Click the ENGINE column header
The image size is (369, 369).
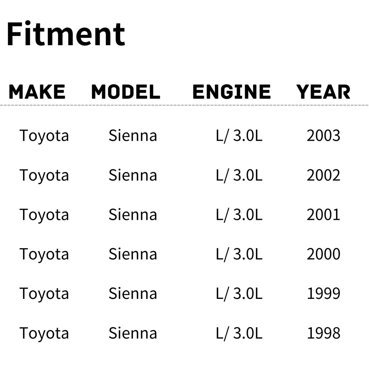coord(232,92)
